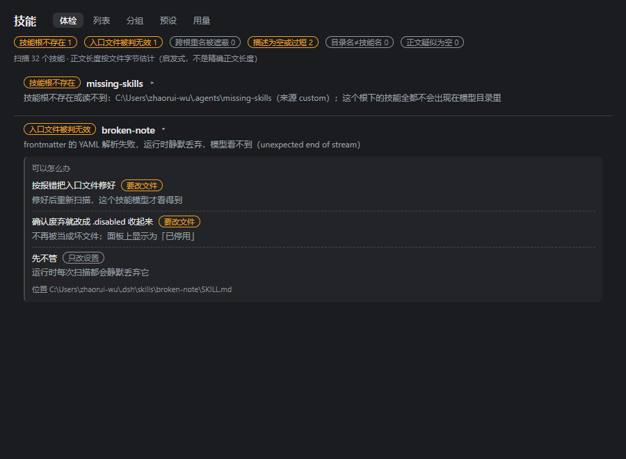
Task: Click the missing-skills skill name
Action: [115, 83]
